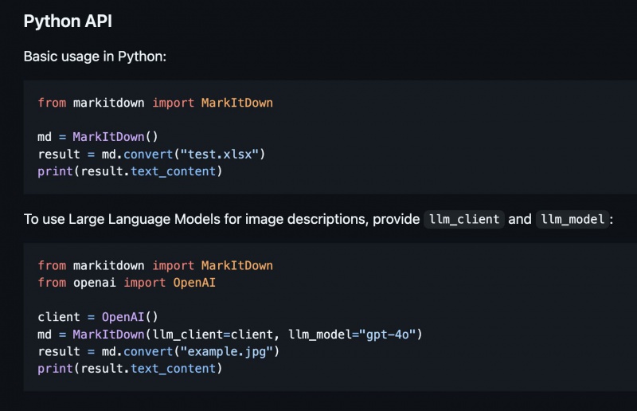Click the "Basic usage in Python:" text
Image resolution: width=637 pixels, height=411 pixels.
[x=95, y=57]
